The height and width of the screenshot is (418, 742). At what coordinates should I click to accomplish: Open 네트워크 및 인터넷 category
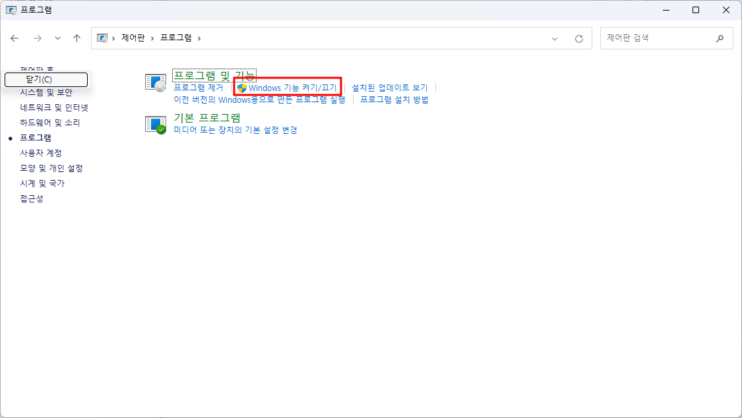54,108
